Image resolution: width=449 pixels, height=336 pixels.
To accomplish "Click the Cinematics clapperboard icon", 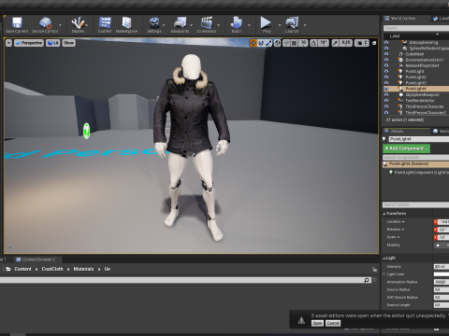I will click(207, 23).
